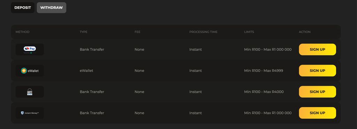Image resolution: width=357 pixels, height=129 pixels.
Task: Click 'None' fee in the Max R4000 row
Action: [x=139, y=92]
